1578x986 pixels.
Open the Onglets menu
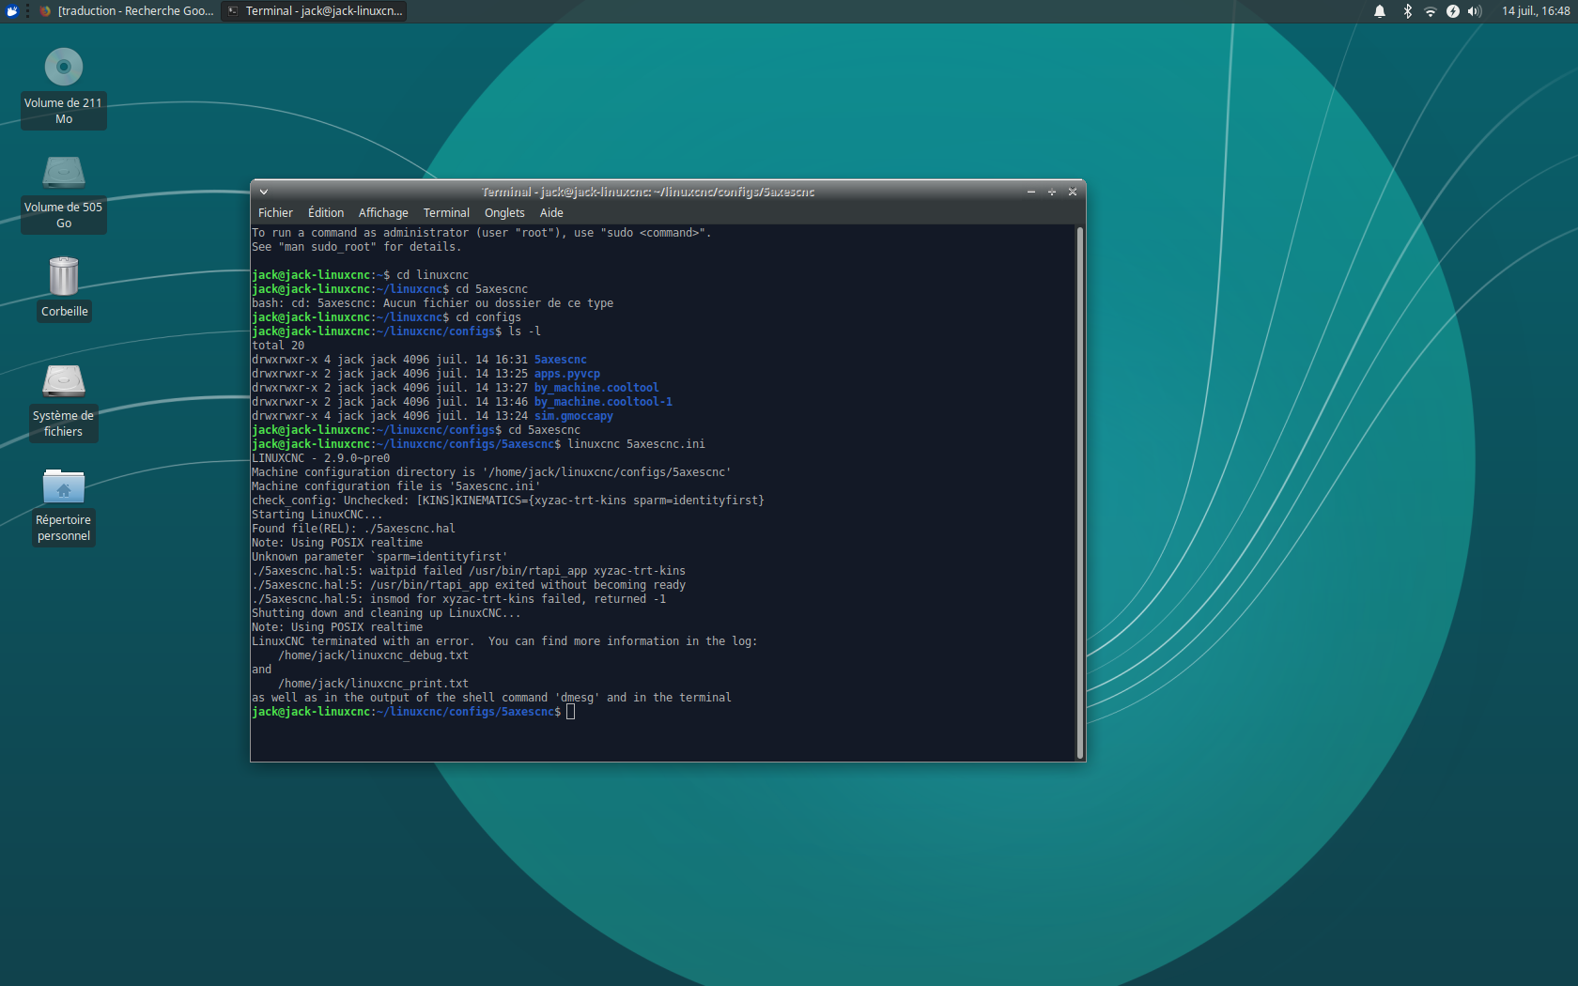click(504, 213)
